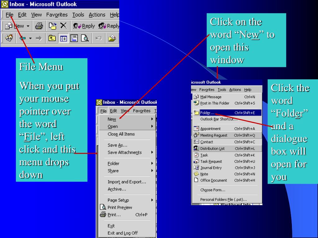The height and width of the screenshot is (238, 318).
Task: Click Distribution List icon
Action: (x=196, y=148)
